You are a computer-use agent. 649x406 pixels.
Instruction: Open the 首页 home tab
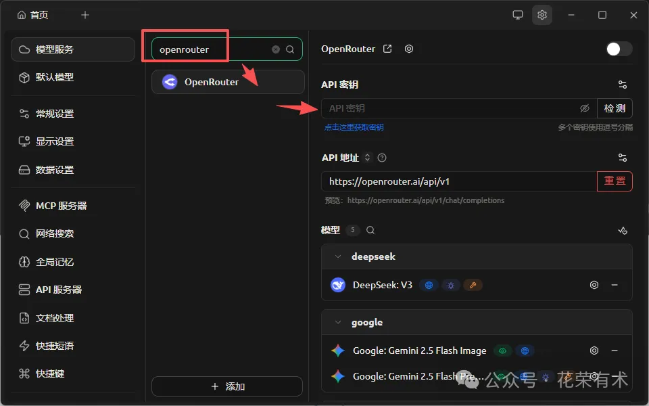pyautogui.click(x=32, y=15)
